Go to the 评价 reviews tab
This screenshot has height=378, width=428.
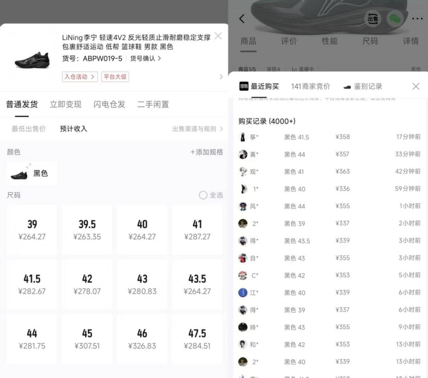pyautogui.click(x=289, y=41)
